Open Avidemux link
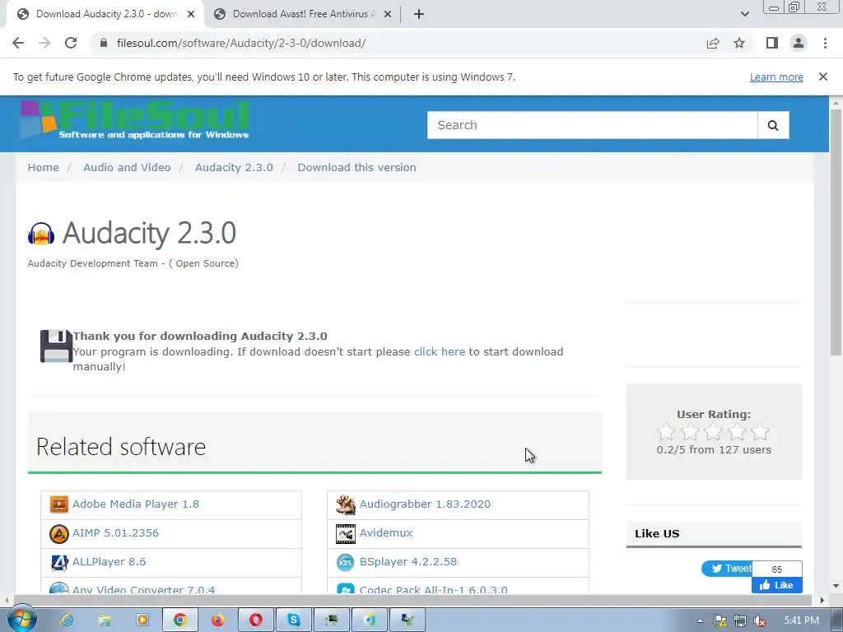Screen dimensions: 843x632 386,532
